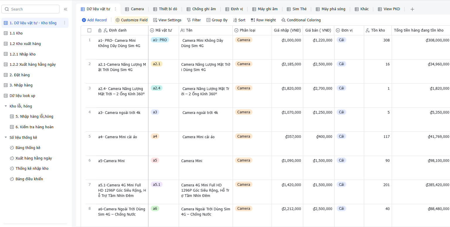Open Conditional Coloring settings
450x227 pixels.
(x=301, y=20)
